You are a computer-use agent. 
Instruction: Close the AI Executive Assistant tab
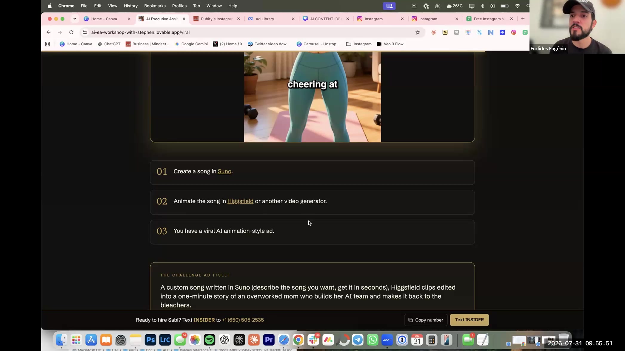tap(184, 19)
